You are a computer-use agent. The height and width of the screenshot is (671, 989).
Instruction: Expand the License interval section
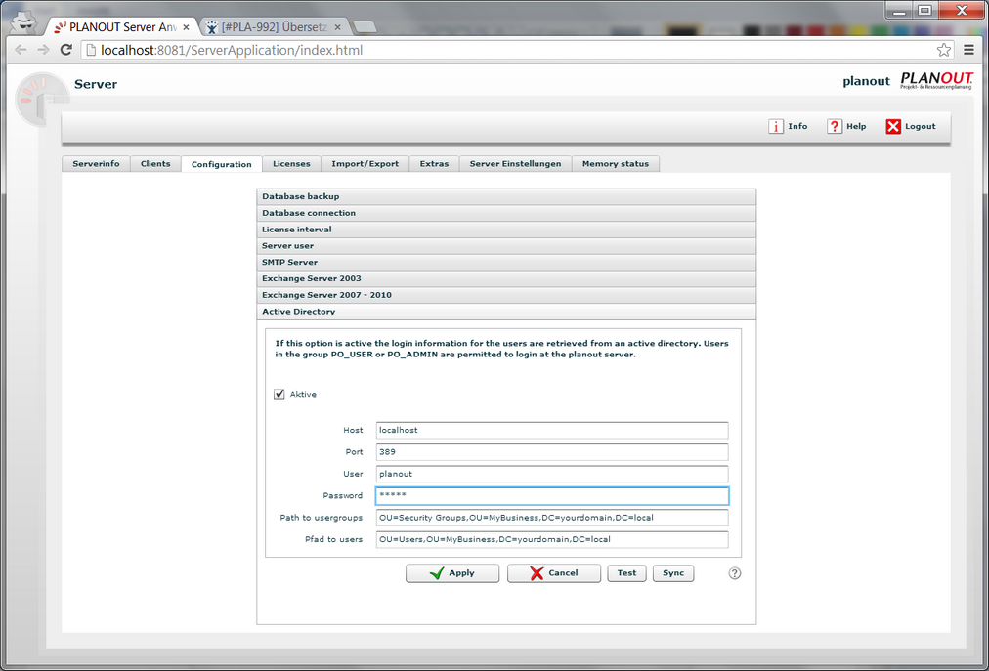tap(506, 230)
